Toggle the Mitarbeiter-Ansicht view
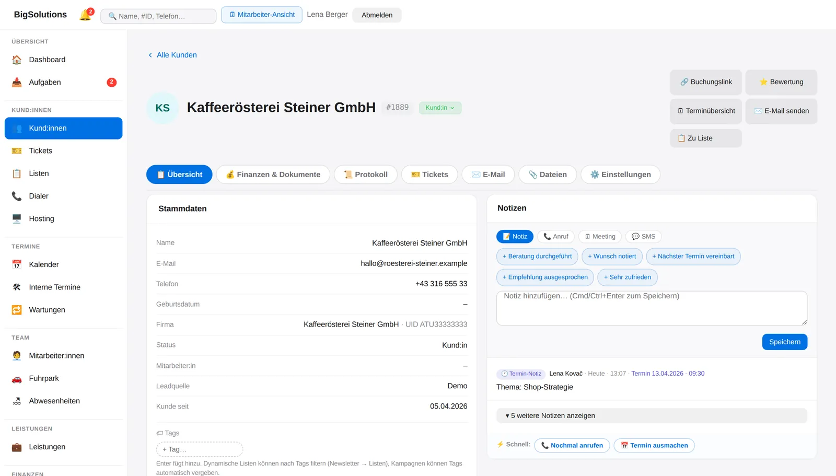The height and width of the screenshot is (476, 836). 262,15
